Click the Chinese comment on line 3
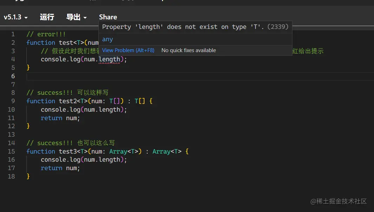 (x=182, y=51)
